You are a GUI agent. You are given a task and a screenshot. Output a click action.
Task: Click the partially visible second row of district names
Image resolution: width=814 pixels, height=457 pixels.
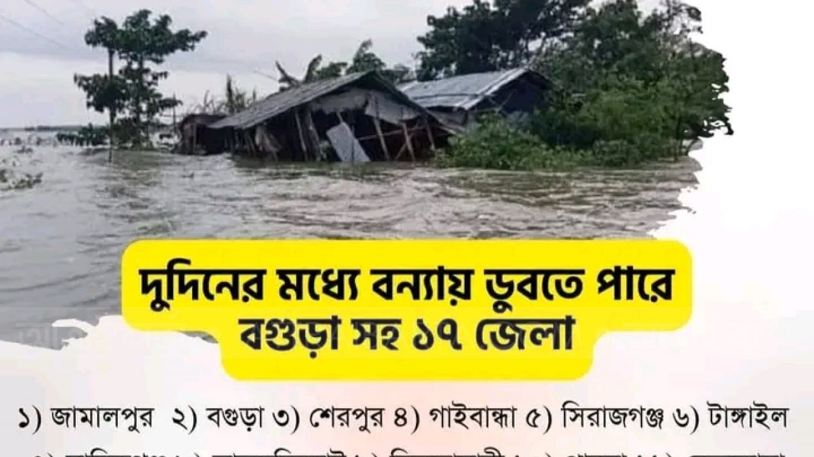click(x=407, y=452)
